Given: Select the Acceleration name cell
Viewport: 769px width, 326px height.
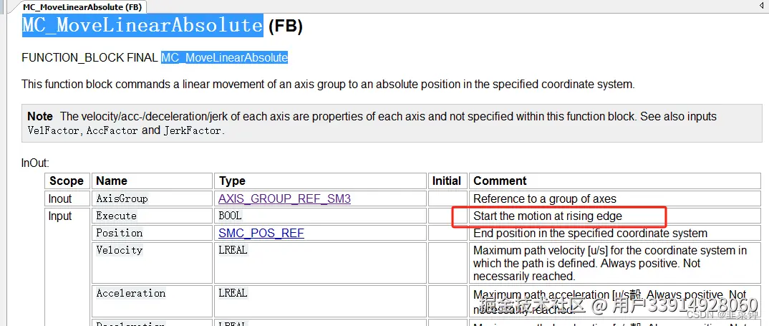Looking at the screenshot, I should 130,293.
